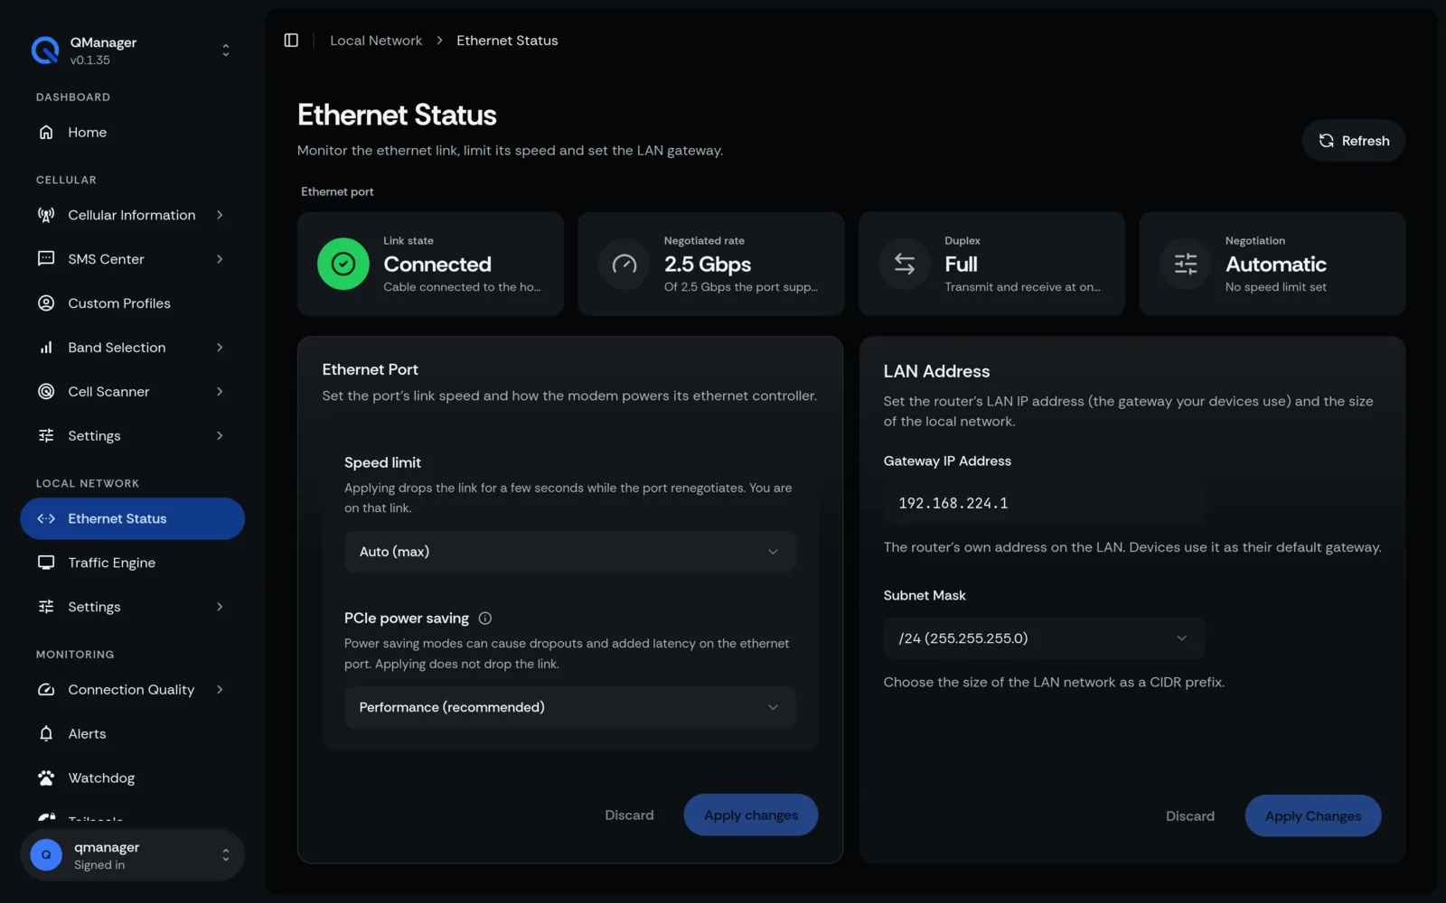Click the Watchdog paw icon

46,778
